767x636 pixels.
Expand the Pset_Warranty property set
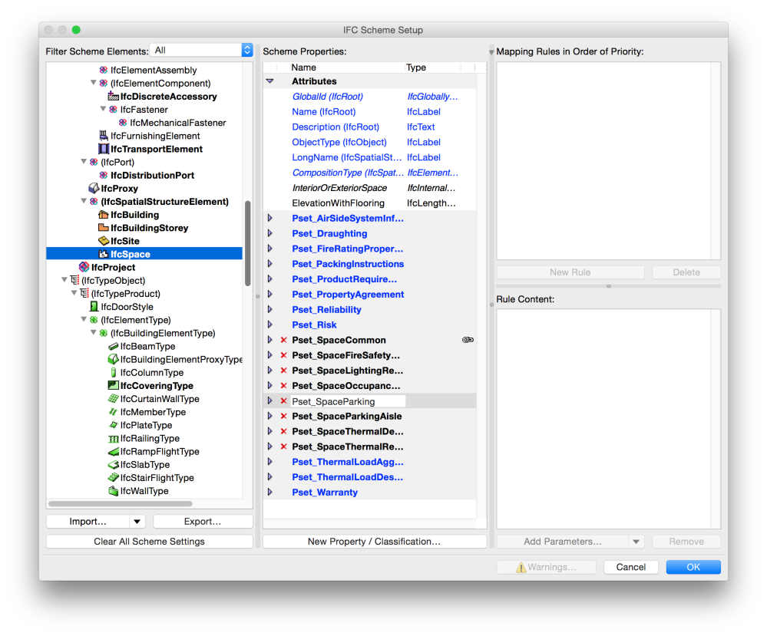coord(270,492)
